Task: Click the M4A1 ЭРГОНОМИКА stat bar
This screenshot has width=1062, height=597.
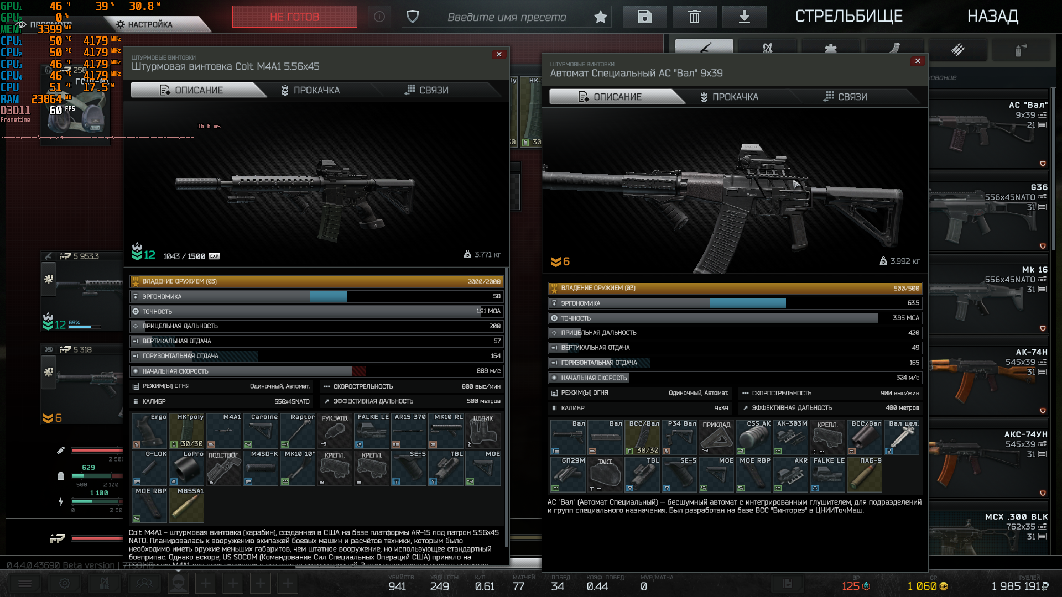Action: [x=317, y=296]
